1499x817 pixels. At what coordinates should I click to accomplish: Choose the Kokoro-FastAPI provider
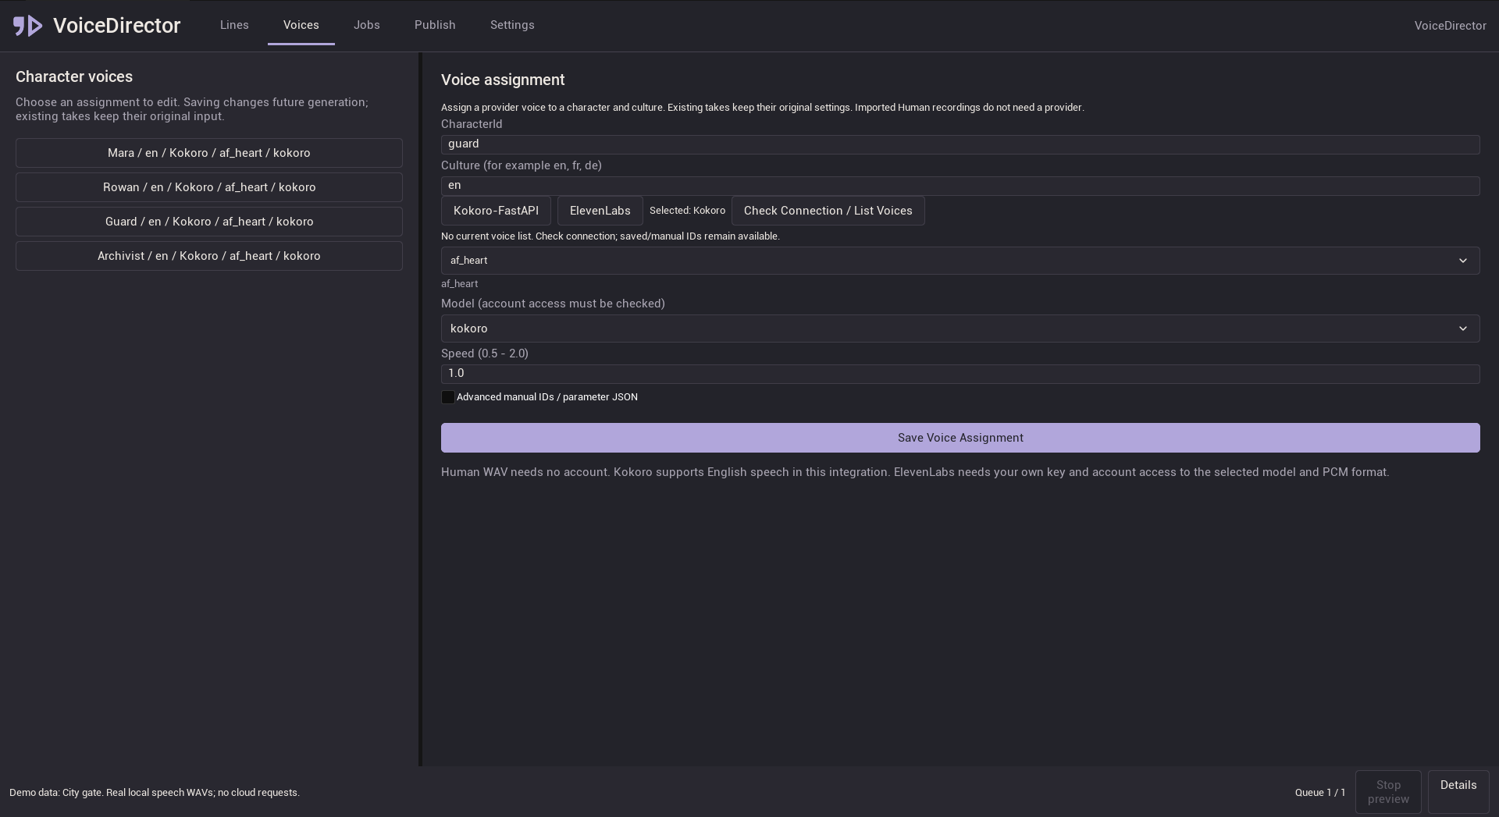[496, 211]
